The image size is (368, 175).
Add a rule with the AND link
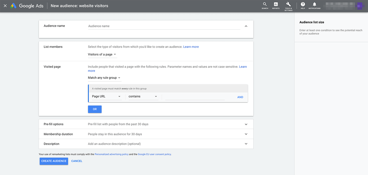[x=240, y=97]
